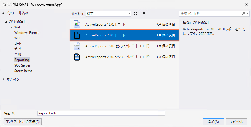Open the search options dropdown arrow
This screenshot has width=251, height=127.
[248, 14]
